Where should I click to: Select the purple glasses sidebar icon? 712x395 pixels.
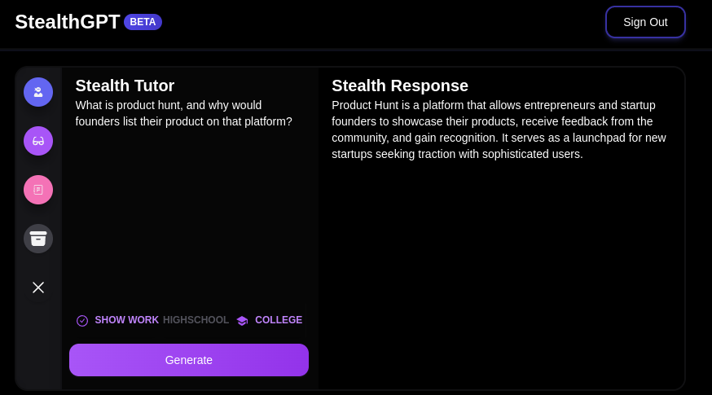click(x=38, y=141)
